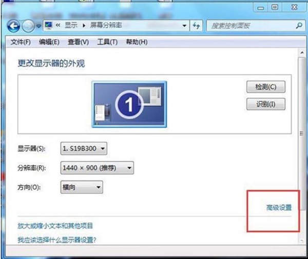Click the 分辨率(R): label
The width and height of the screenshot is (308, 259).
click(32, 168)
